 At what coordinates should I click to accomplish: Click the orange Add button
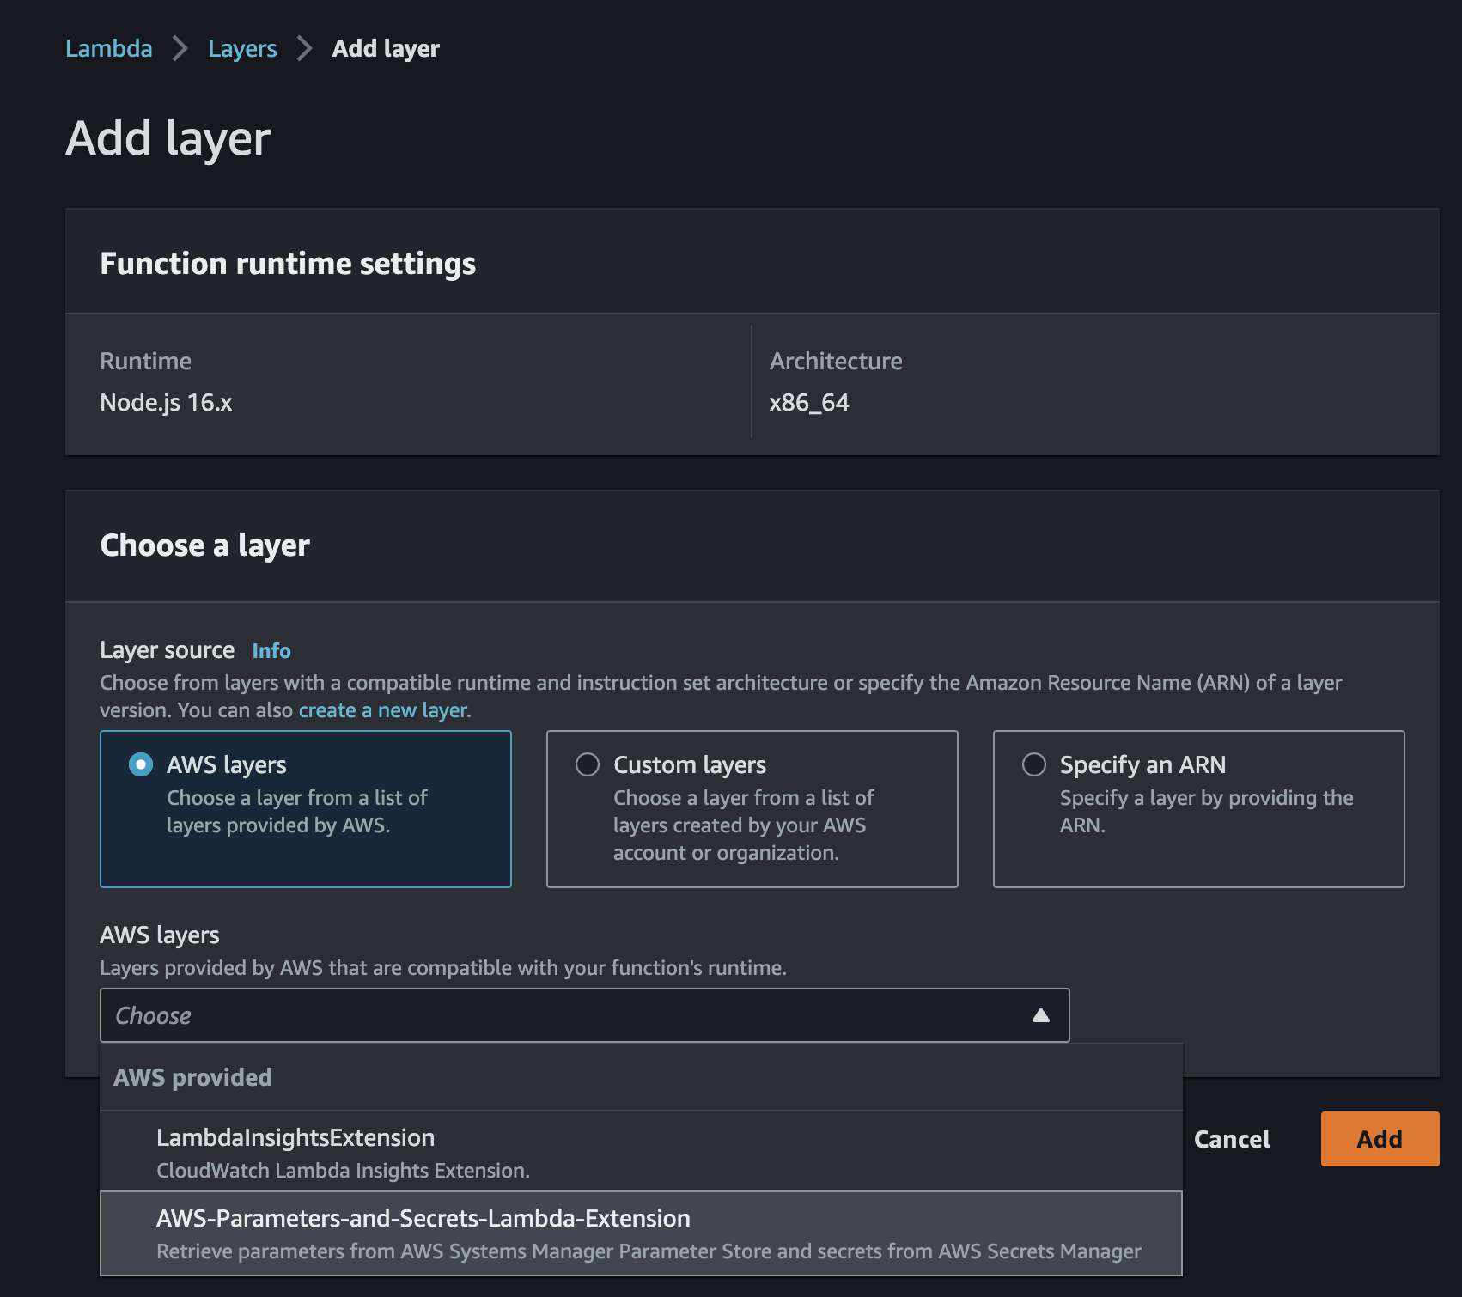click(x=1380, y=1139)
